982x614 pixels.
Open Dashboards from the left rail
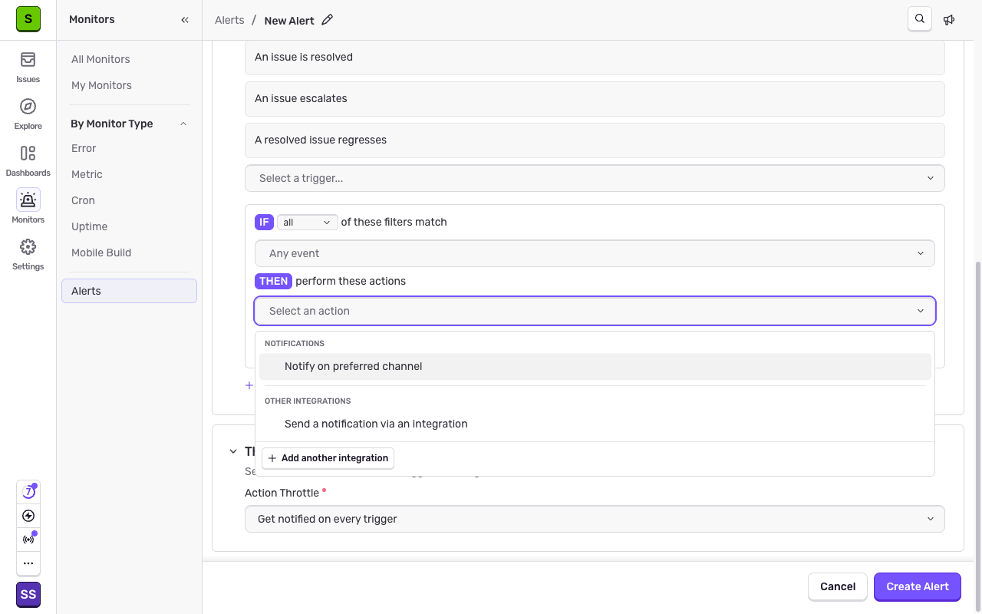(x=28, y=161)
